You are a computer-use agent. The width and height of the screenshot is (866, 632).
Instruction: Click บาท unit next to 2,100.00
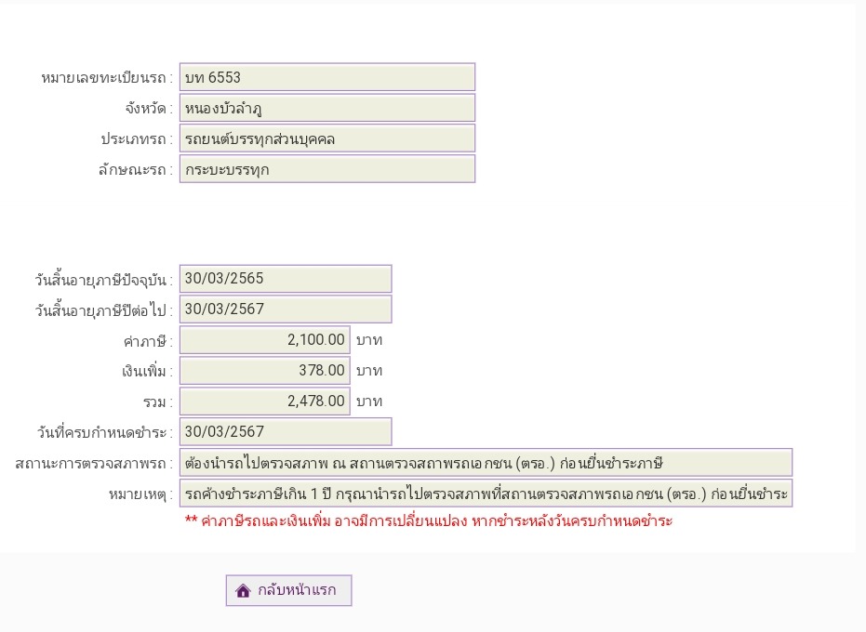coord(369,340)
